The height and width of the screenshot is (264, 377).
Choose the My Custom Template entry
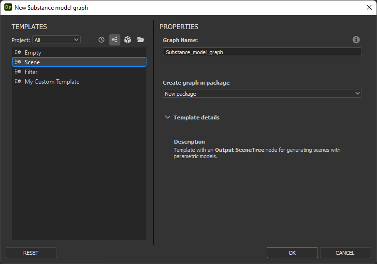[52, 82]
